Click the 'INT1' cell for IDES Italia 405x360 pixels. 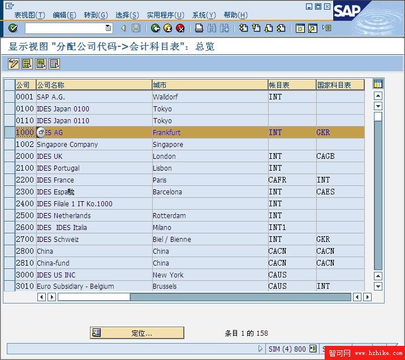(292, 227)
